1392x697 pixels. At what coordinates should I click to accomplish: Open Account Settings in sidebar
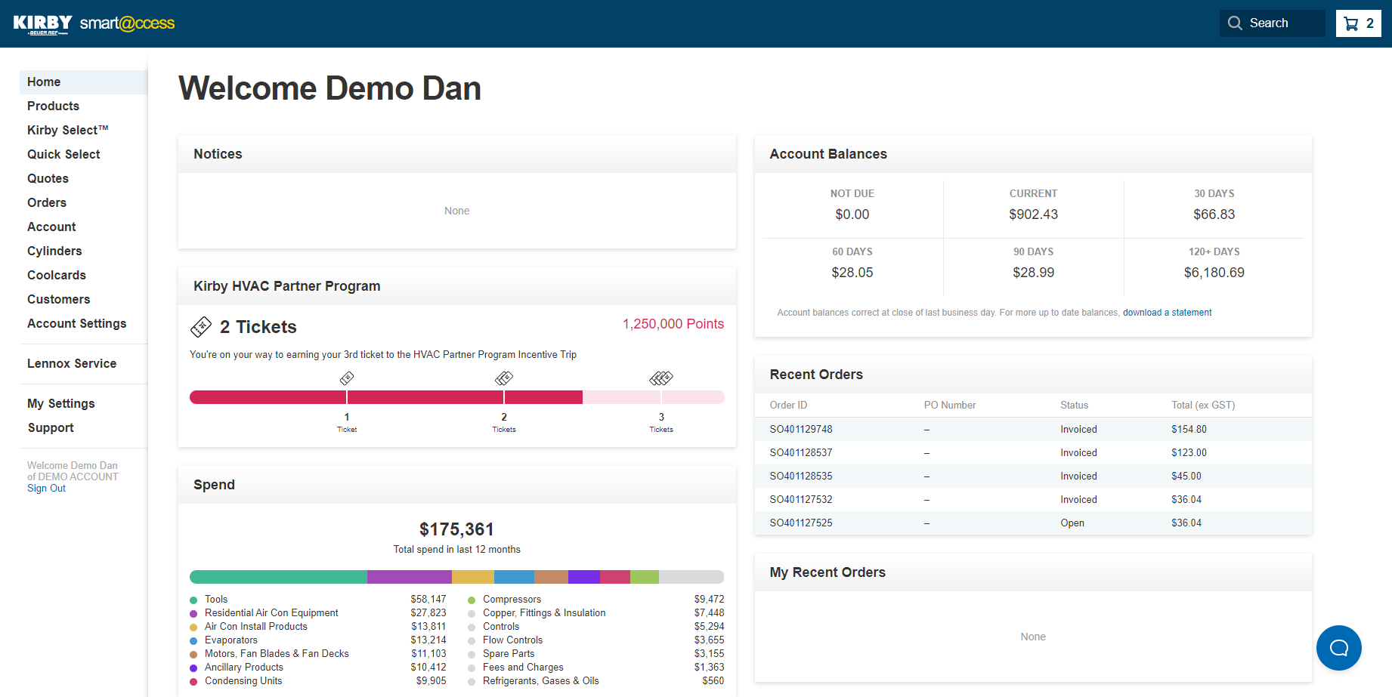pos(76,323)
